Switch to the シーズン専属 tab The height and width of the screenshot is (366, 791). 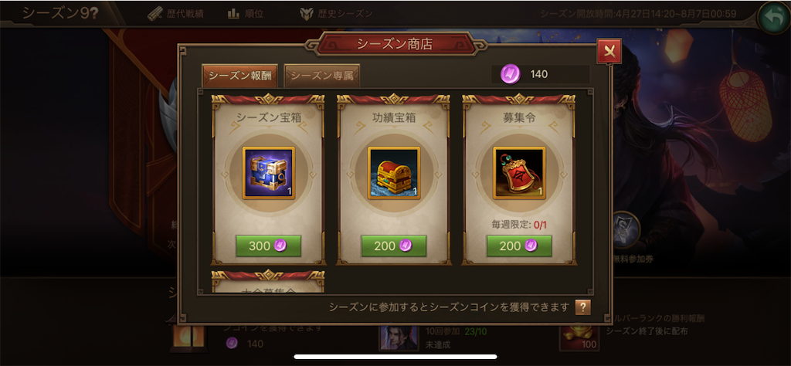(x=322, y=76)
